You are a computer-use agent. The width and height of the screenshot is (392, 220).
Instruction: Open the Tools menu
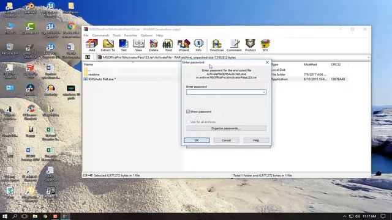116,35
